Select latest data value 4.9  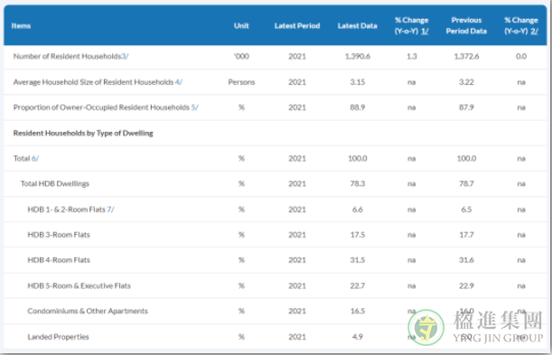click(x=358, y=337)
